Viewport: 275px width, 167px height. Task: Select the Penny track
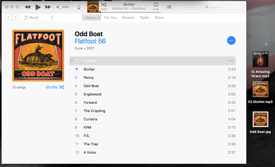155,77
